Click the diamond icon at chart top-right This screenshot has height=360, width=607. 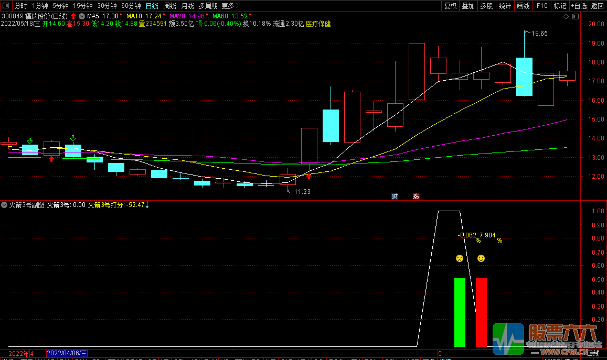pyautogui.click(x=566, y=17)
